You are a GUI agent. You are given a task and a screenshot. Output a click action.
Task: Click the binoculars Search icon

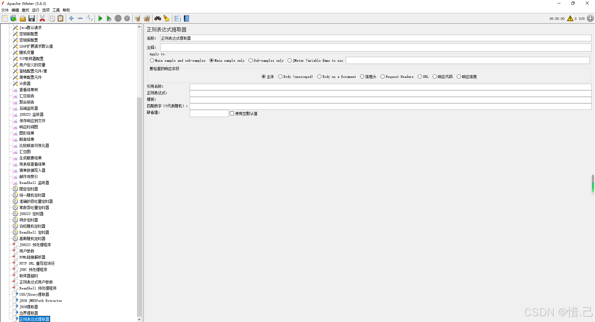[158, 19]
